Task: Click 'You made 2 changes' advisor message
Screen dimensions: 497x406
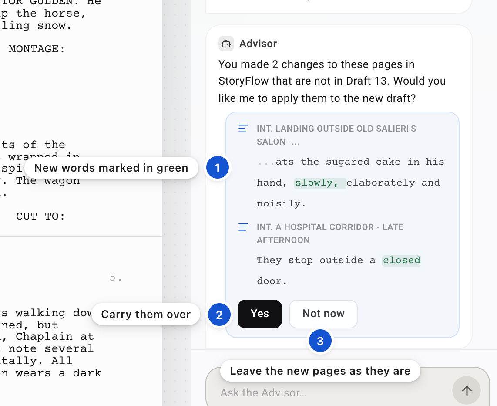Action: 332,81
